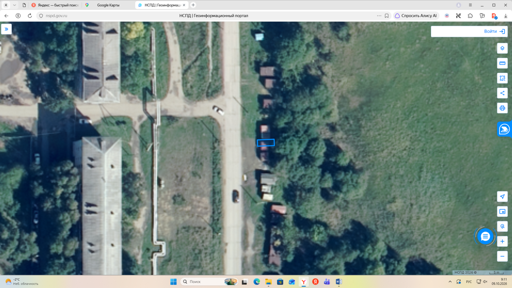Zoom out of the map
512x288 pixels.
(x=502, y=256)
